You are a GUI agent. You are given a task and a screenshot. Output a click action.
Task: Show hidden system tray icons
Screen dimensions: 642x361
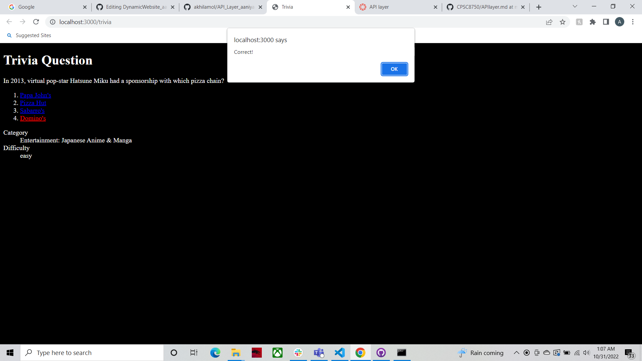coord(516,353)
